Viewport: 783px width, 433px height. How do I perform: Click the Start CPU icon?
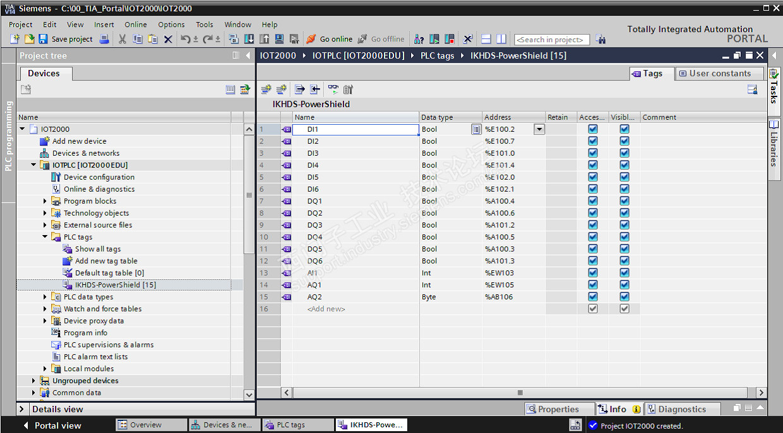[434, 39]
